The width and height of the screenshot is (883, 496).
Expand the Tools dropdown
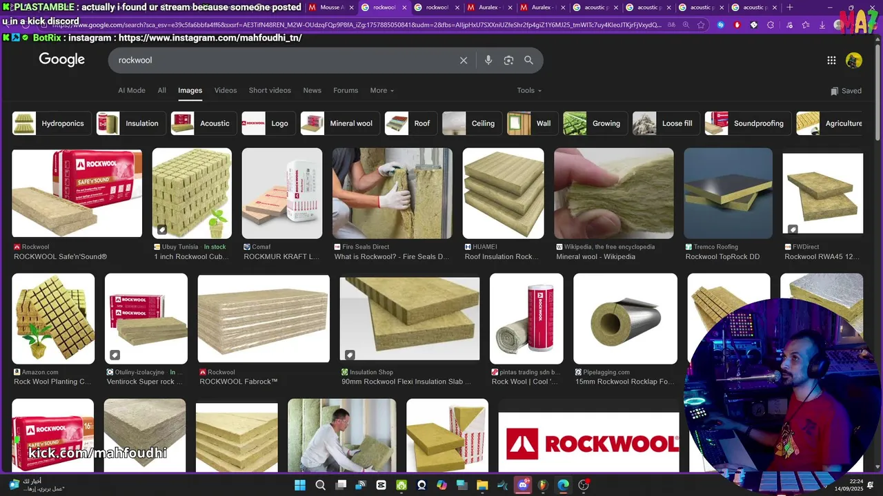529,90
